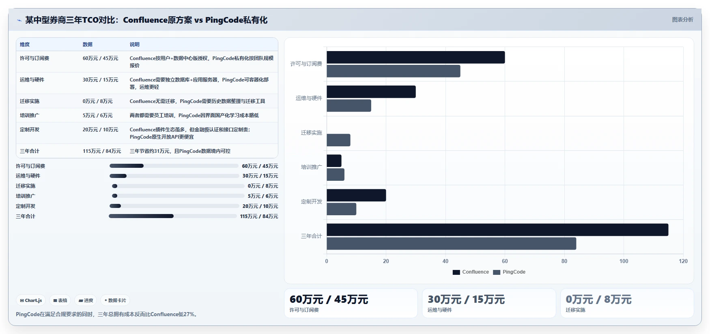Click the Confluence无需迁移 description cell

tap(198, 101)
